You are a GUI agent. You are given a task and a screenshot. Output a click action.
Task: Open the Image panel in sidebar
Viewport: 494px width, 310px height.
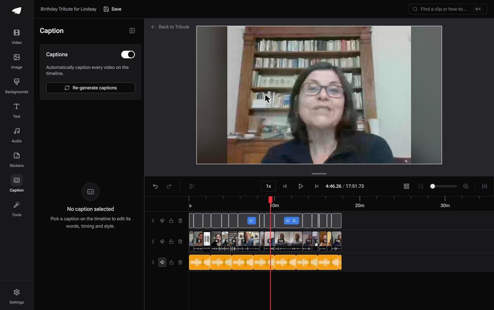(x=17, y=61)
